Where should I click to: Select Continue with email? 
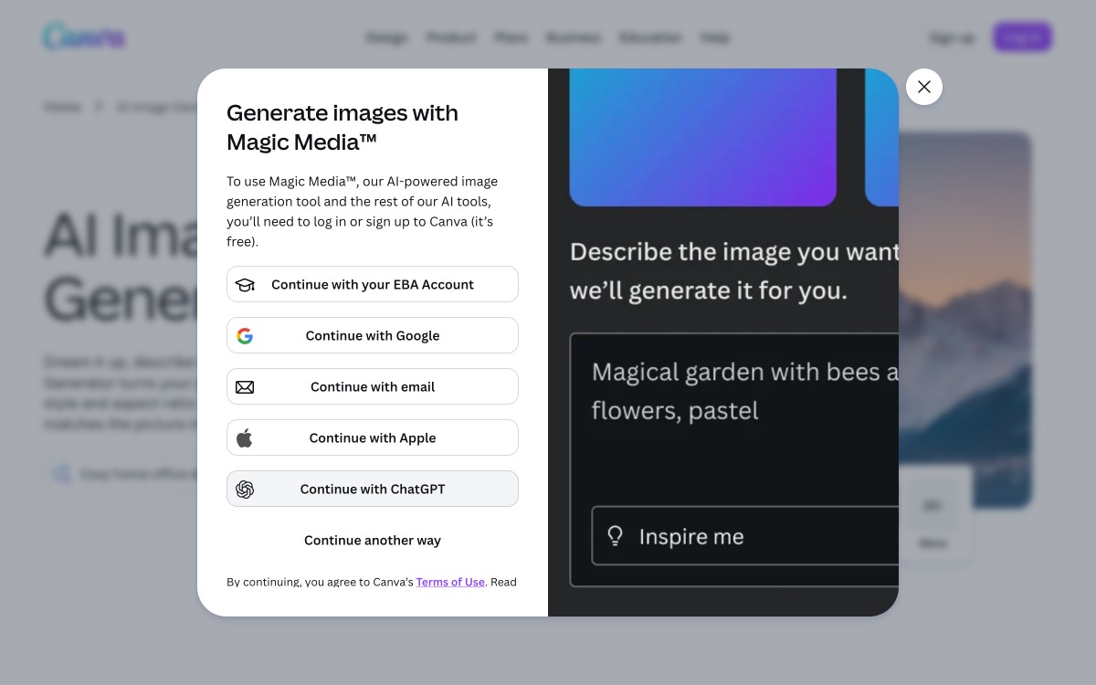point(373,386)
